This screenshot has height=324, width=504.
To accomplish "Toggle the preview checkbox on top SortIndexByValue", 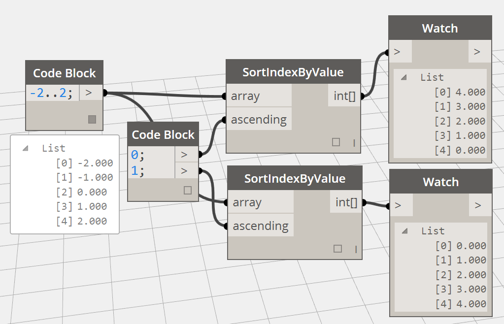I will point(337,141).
